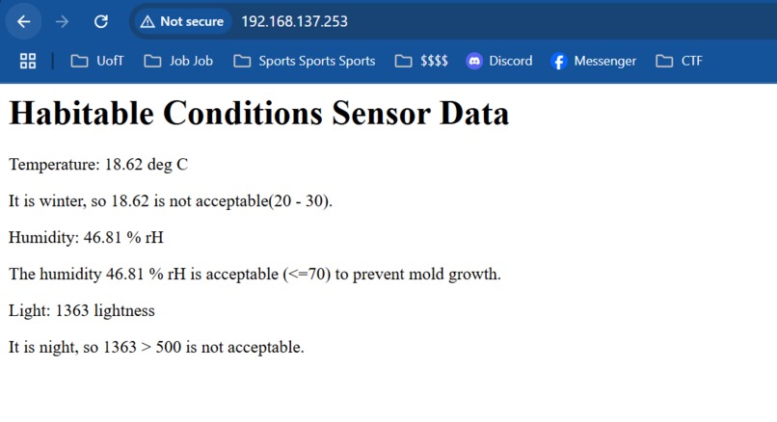The width and height of the screenshot is (777, 422).
Task: Click the Not secure site info chip
Action: coord(182,22)
